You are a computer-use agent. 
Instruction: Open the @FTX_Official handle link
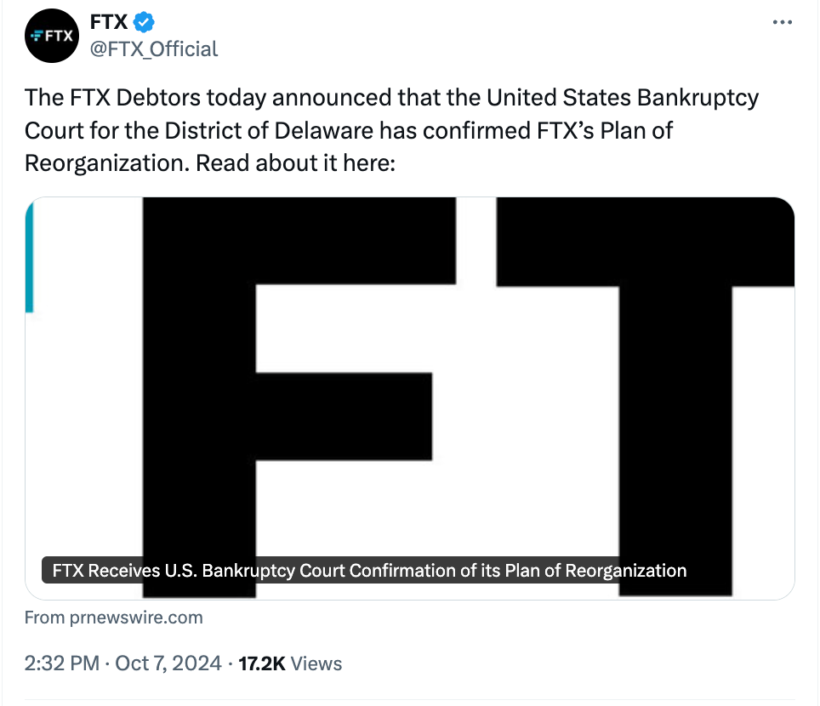(x=154, y=49)
